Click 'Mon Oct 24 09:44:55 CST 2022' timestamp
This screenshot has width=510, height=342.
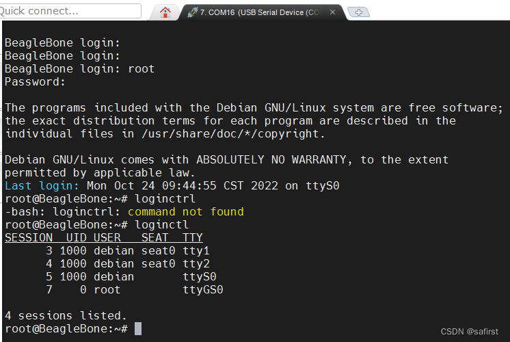click(x=183, y=185)
